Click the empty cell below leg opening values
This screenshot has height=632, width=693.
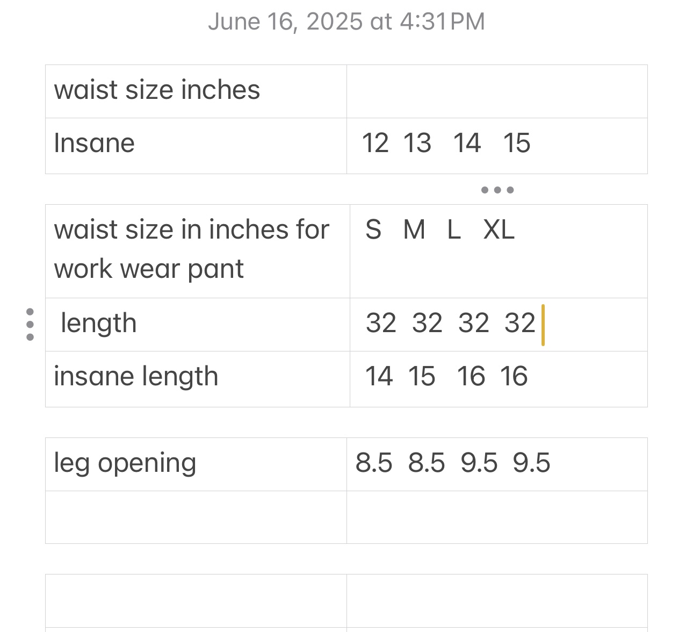click(497, 517)
